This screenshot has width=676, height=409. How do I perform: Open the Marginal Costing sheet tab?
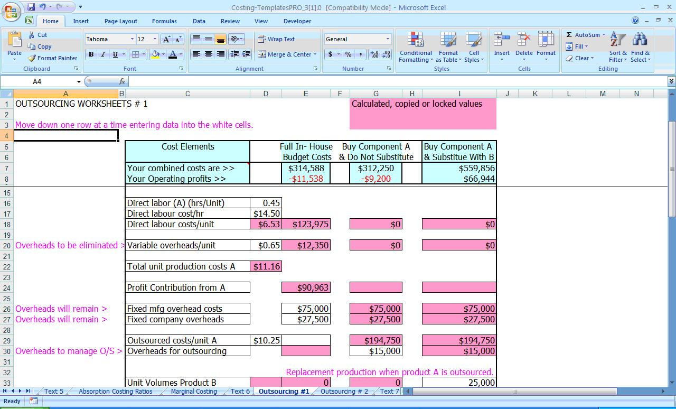coord(193,392)
